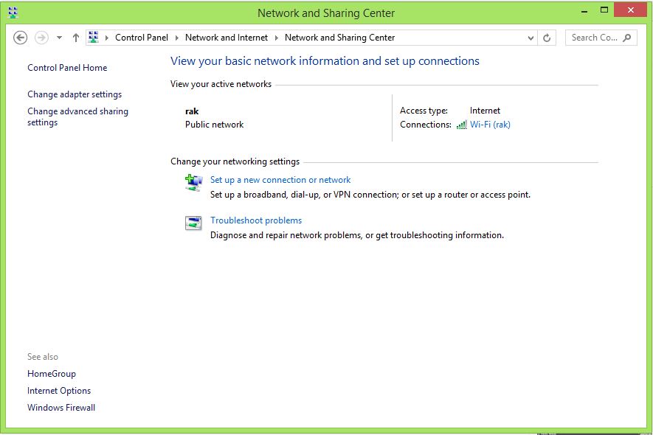Click 'View your basic network information' heading

point(325,61)
